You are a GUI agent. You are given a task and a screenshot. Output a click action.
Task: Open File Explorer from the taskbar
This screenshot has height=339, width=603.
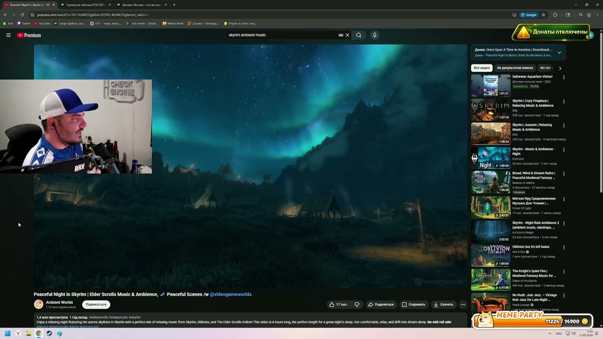(28, 334)
